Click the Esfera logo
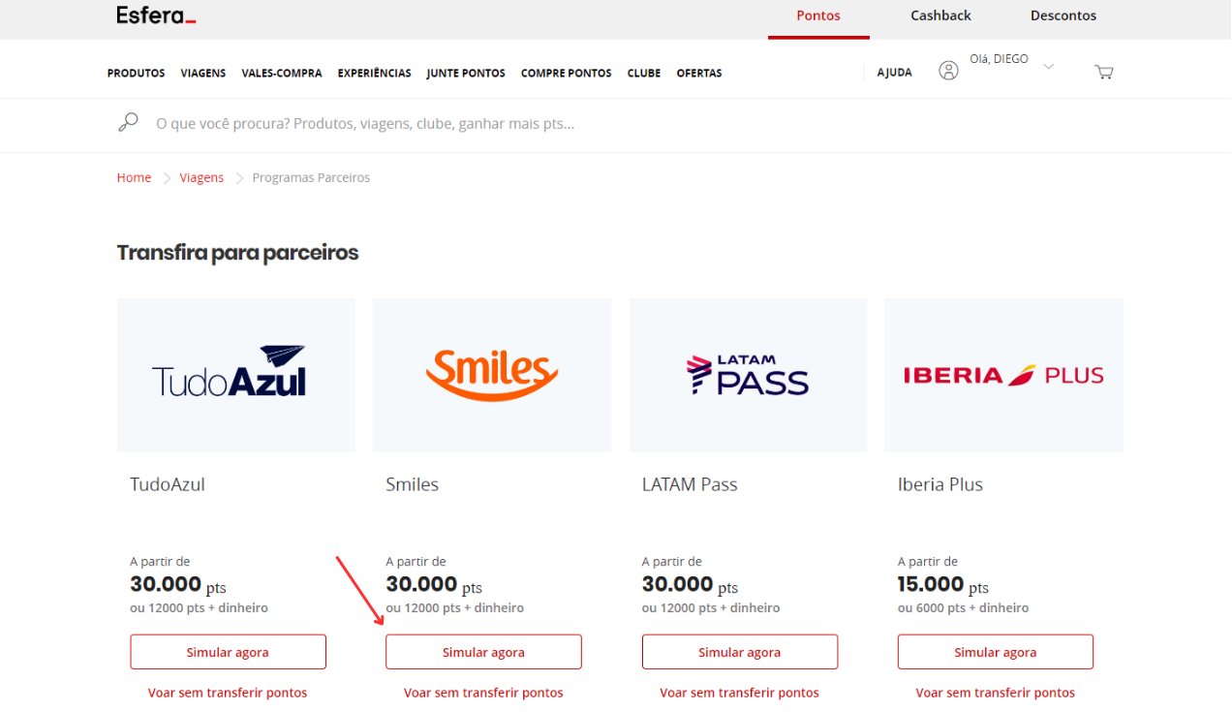 (156, 15)
